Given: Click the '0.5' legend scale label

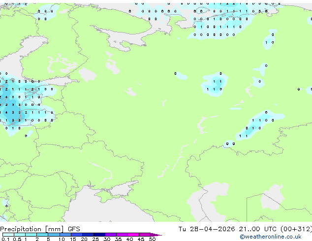Looking at the screenshot, I should tap(17, 239).
